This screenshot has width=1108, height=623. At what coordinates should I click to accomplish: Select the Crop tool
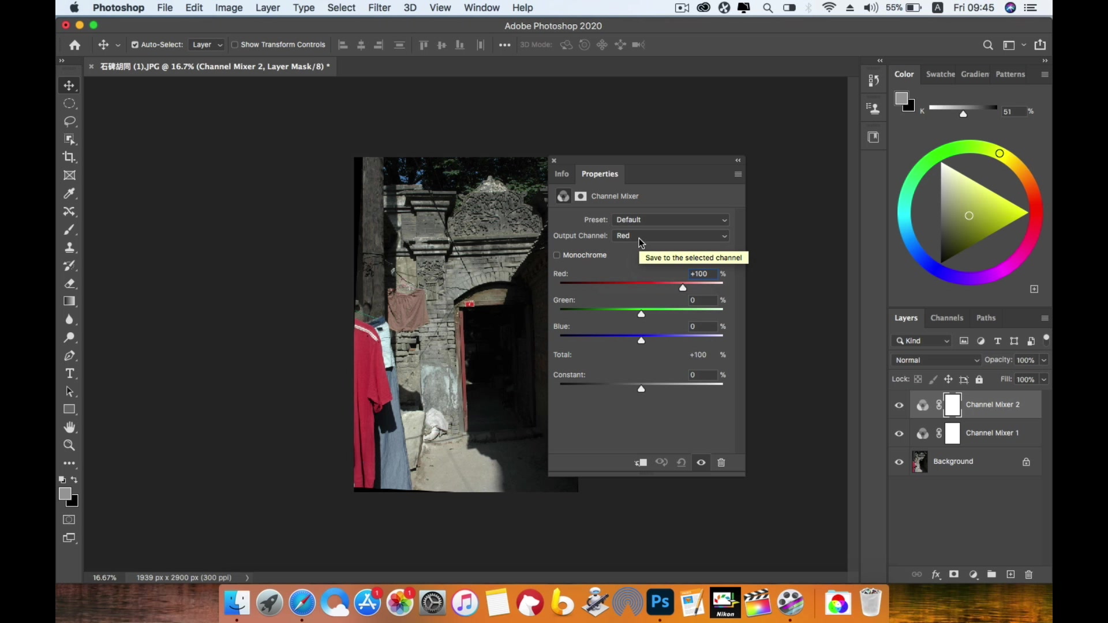69,157
